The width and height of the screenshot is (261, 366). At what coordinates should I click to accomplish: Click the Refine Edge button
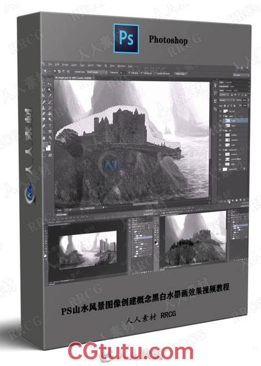[180, 74]
